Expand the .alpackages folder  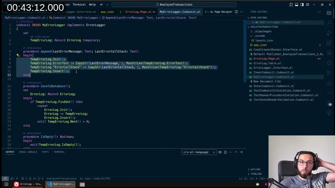pyautogui.click(x=262, y=31)
